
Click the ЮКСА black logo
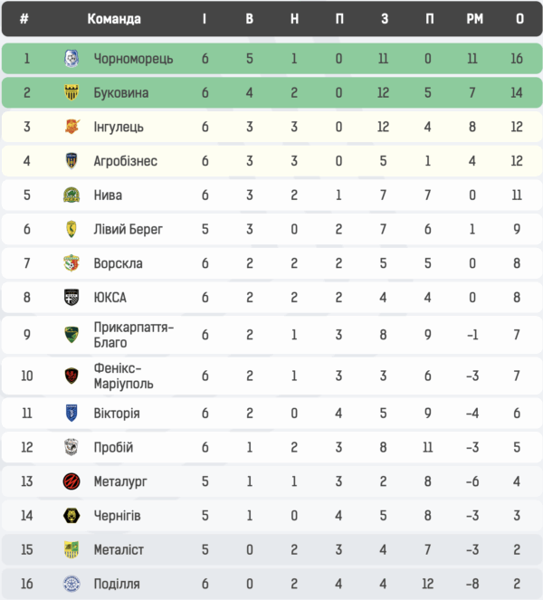tap(71, 298)
